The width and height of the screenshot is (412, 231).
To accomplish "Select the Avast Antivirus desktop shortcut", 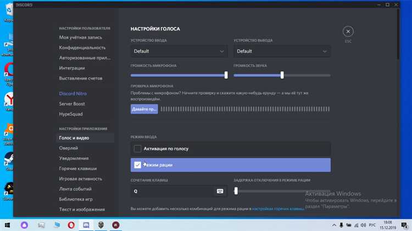I will click(x=8, y=134).
